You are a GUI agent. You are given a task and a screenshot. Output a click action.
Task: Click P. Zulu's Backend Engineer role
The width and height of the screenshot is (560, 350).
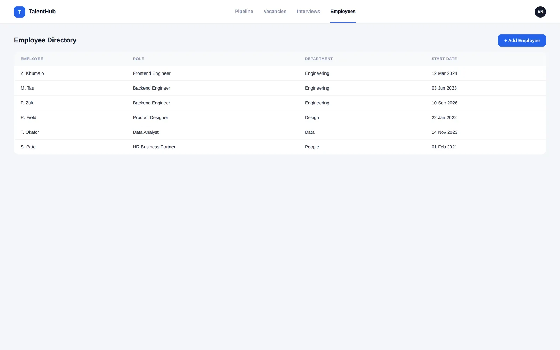point(152,103)
